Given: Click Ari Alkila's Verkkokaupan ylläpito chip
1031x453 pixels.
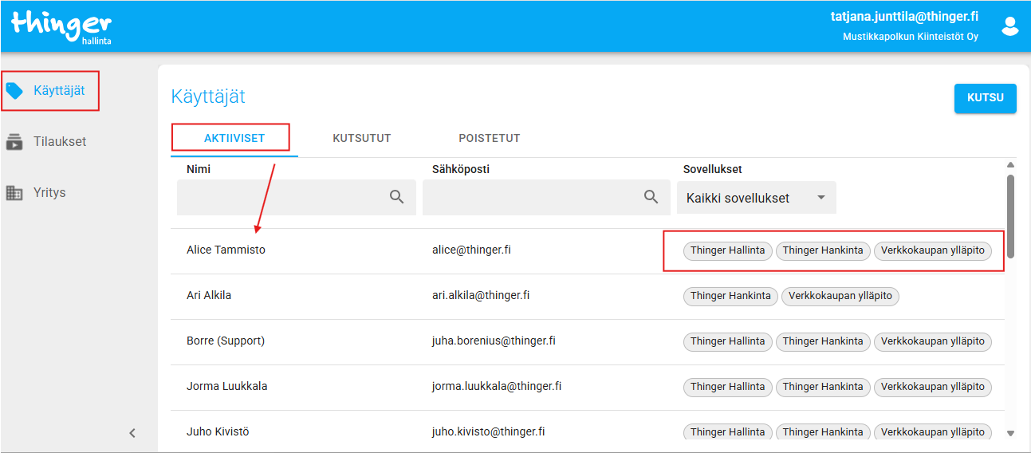Looking at the screenshot, I should [x=840, y=296].
